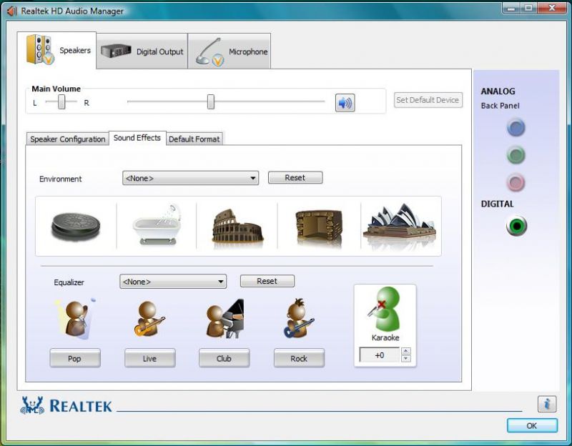Mute speakers with the volume icon button
572x446 pixels.
click(345, 103)
